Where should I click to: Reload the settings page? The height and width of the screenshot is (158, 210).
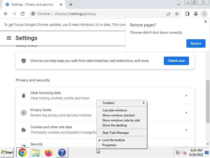coord(23,14)
